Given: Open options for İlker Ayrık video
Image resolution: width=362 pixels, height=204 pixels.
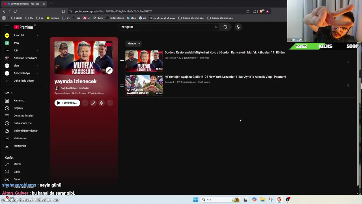Looking at the screenshot, I should tap(348, 86).
